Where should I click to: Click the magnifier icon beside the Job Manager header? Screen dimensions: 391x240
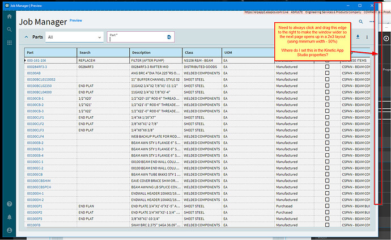click(x=361, y=22)
